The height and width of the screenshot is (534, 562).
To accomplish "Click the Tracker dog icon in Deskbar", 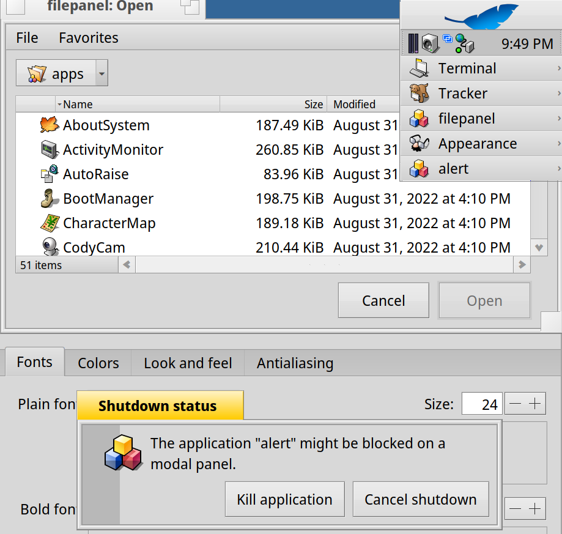I will [x=419, y=93].
